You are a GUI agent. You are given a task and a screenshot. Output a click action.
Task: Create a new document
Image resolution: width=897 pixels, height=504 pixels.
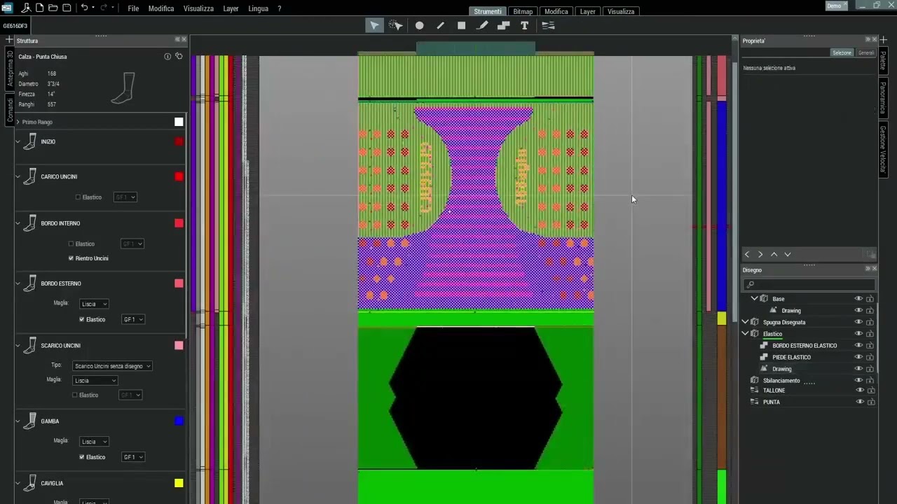coord(39,8)
